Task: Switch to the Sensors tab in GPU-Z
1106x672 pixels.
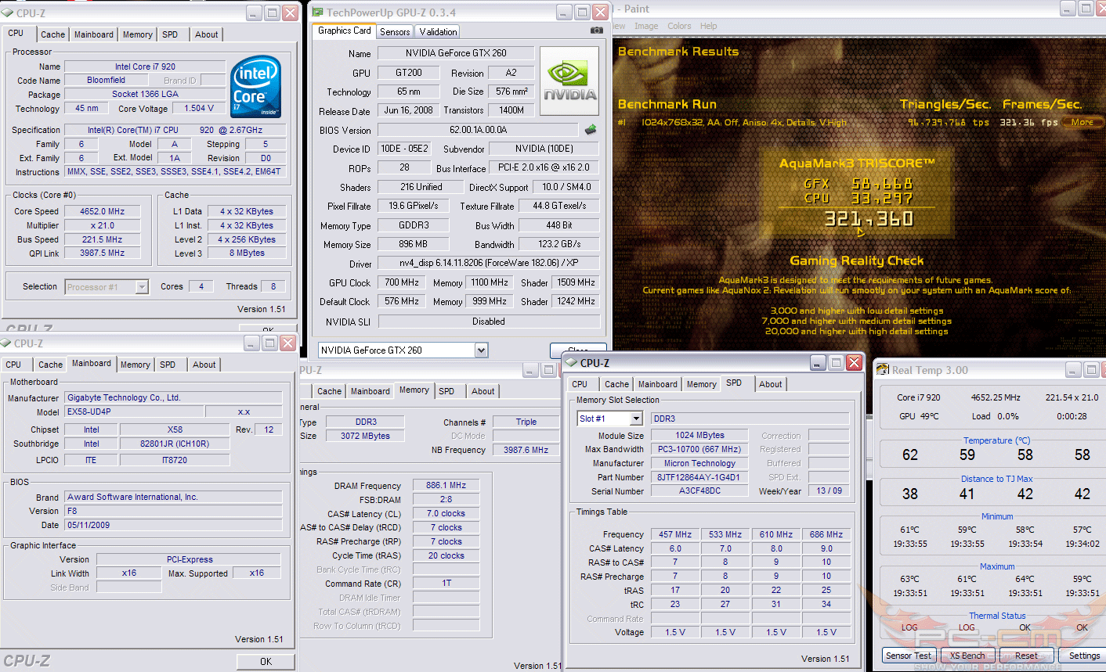Action: [x=395, y=32]
